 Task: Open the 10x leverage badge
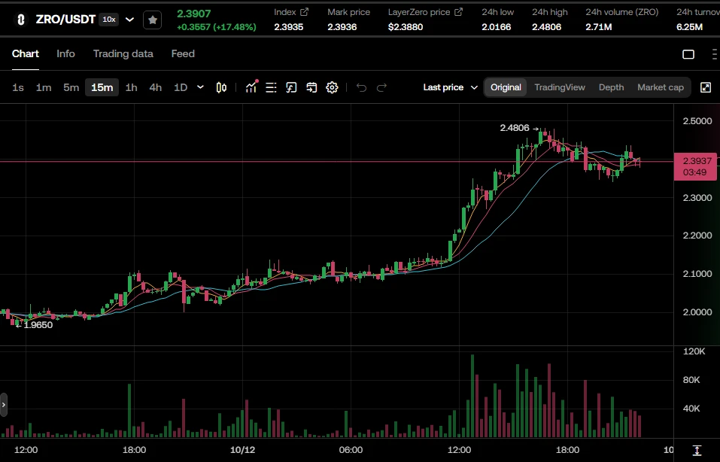(109, 20)
